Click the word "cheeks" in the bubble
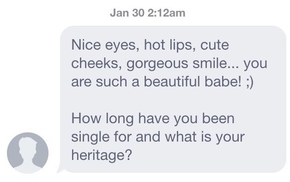The width and height of the screenshot is (290, 182). click(97, 63)
